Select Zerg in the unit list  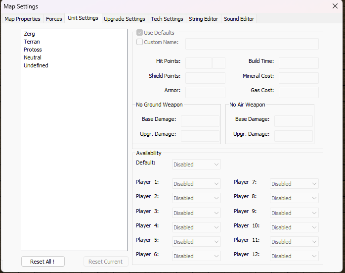point(29,34)
